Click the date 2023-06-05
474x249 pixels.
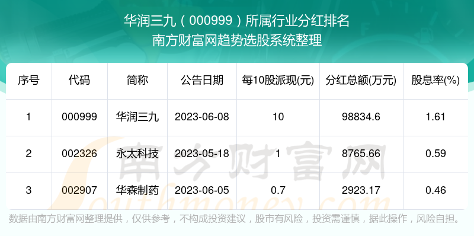202,190
